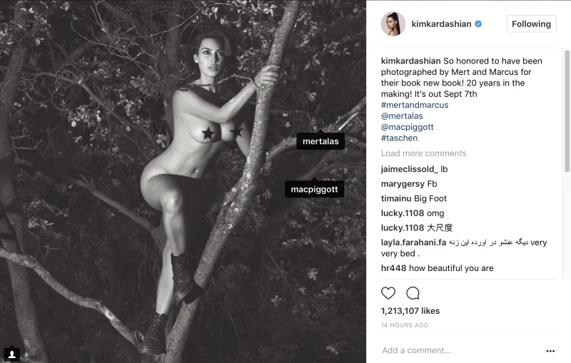Like the post with the heart icon
Viewport: 571px width, 363px height.
pyautogui.click(x=388, y=293)
